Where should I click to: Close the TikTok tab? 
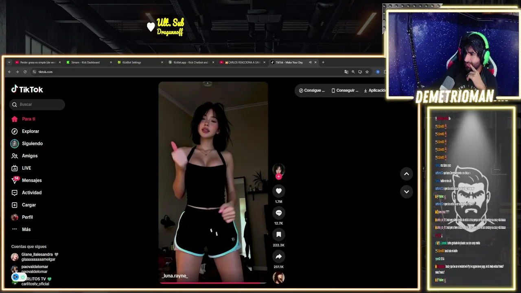(x=315, y=62)
